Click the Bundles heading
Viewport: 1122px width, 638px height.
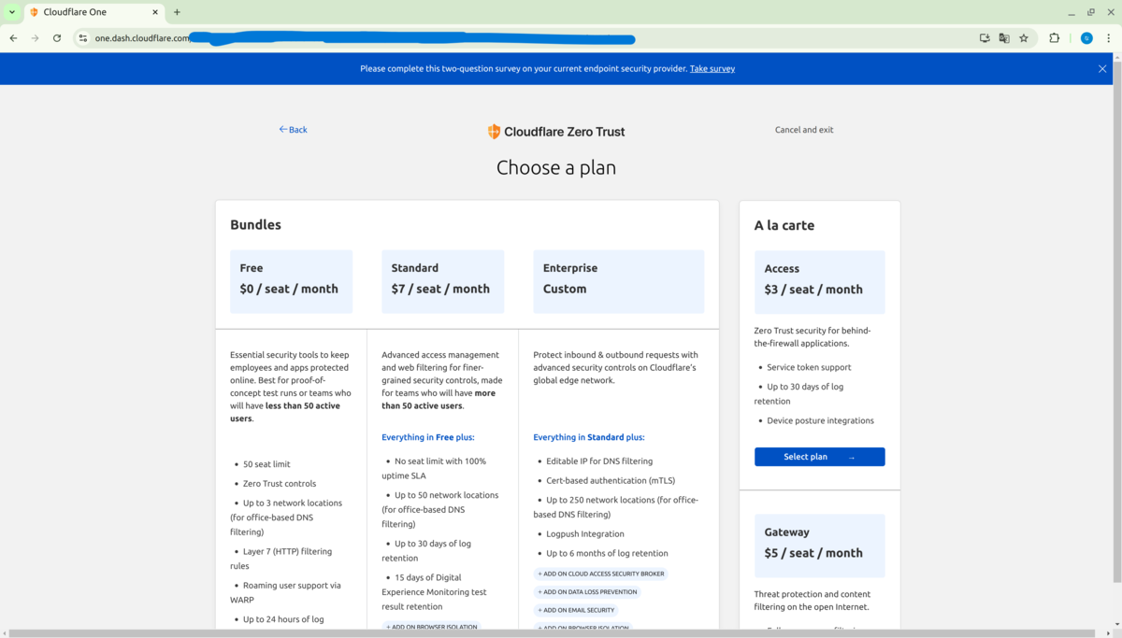[x=255, y=225]
